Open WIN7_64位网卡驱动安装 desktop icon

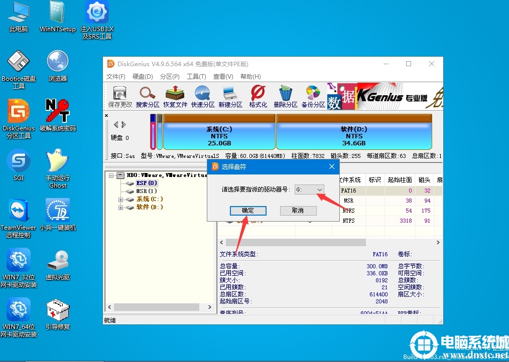(x=19, y=318)
